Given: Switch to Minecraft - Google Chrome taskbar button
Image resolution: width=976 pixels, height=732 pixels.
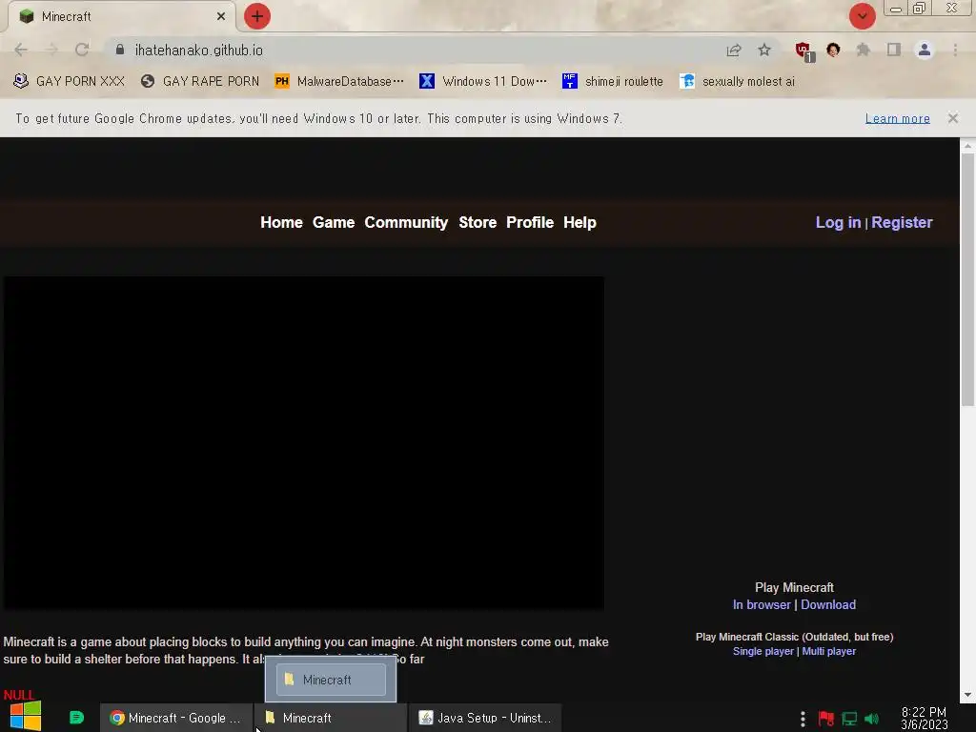Looking at the screenshot, I should (x=176, y=718).
